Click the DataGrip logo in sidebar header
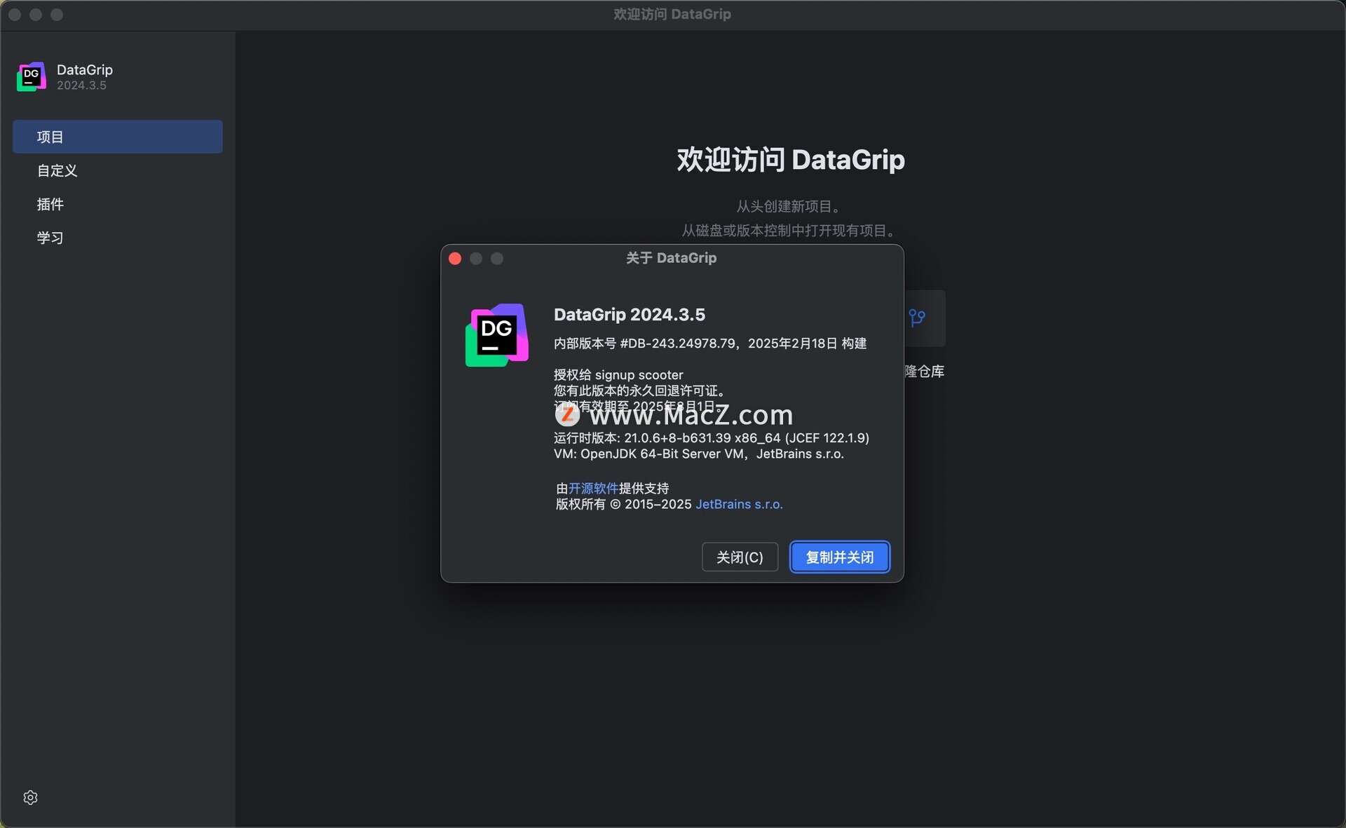The width and height of the screenshot is (1346, 828). point(32,76)
